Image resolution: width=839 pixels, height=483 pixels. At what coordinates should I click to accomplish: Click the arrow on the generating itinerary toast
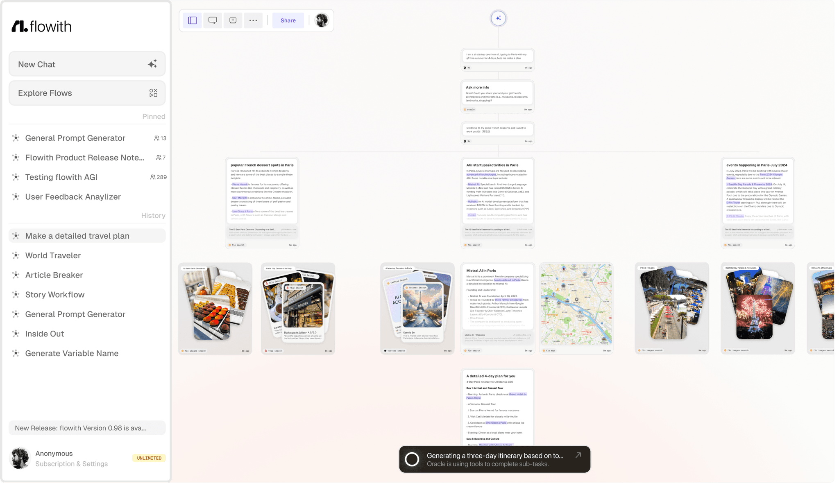pos(578,455)
